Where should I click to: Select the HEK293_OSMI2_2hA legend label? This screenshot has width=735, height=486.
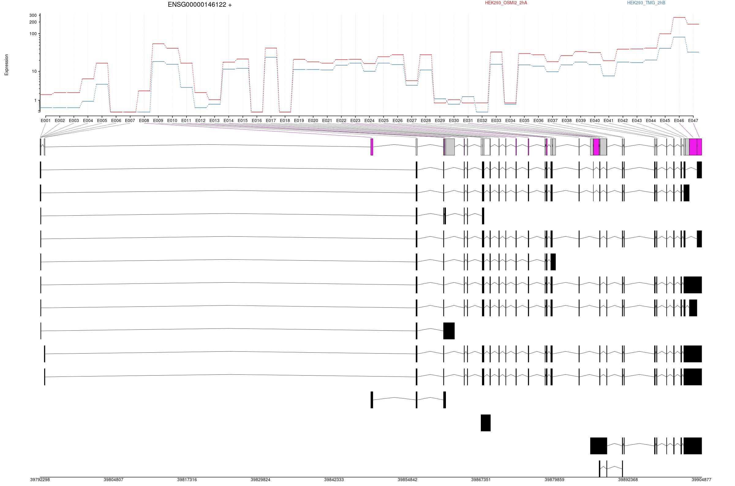506,3
